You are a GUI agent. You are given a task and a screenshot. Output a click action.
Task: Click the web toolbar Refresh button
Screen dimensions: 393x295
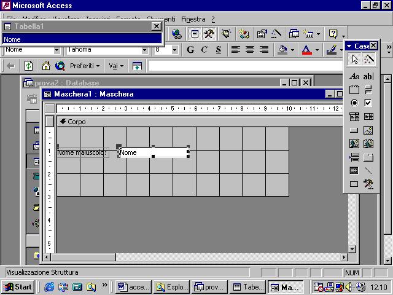tap(28, 66)
